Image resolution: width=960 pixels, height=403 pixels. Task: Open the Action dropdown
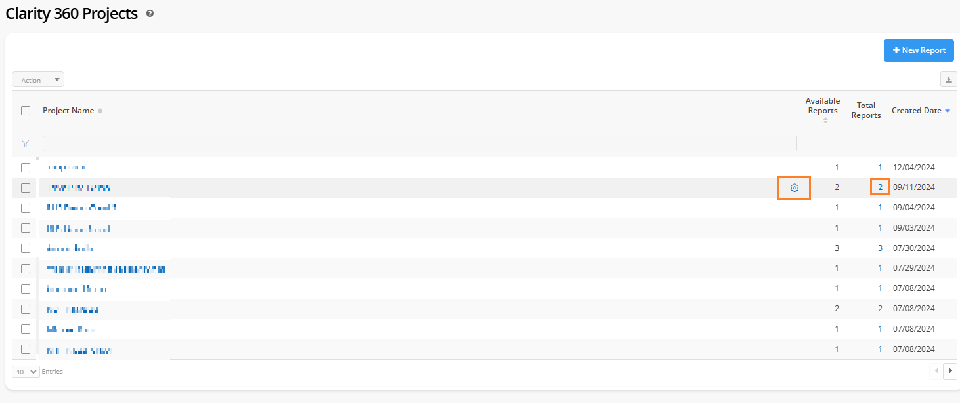point(38,80)
